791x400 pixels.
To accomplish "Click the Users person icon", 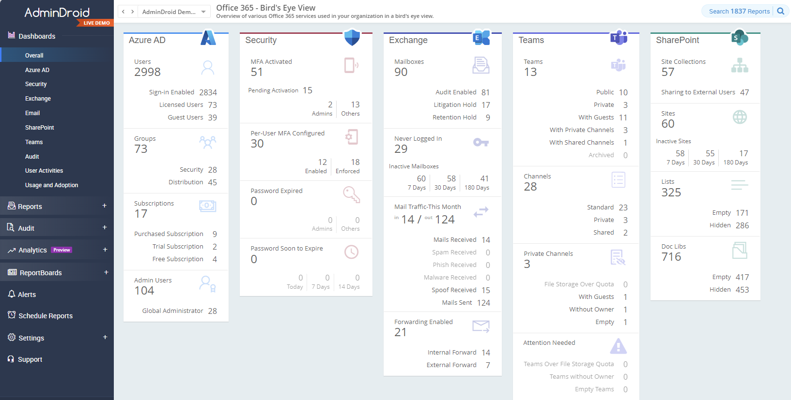I will (208, 67).
